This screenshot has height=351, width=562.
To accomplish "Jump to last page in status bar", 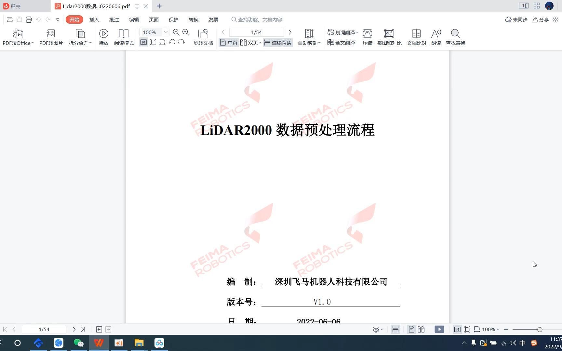I will [x=83, y=329].
